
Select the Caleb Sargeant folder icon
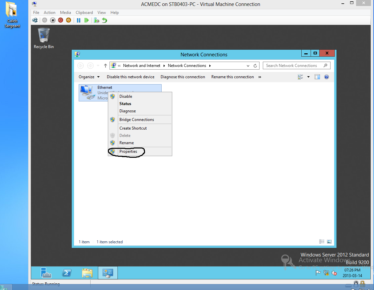pos(12,15)
